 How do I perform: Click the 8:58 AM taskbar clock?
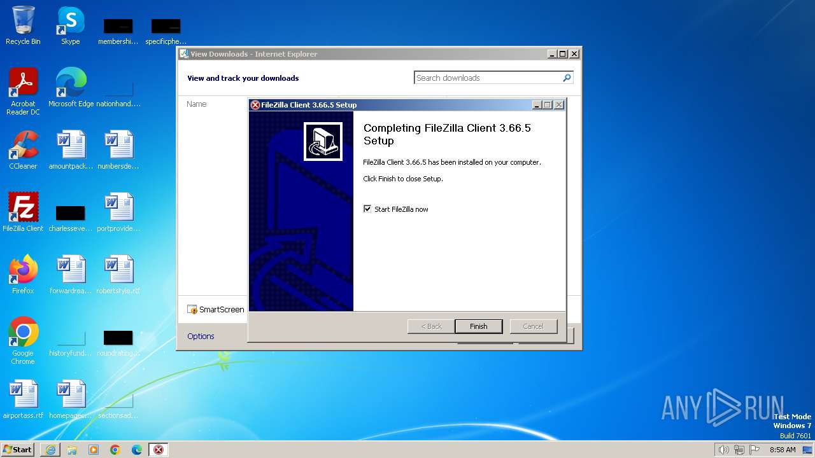(x=783, y=450)
